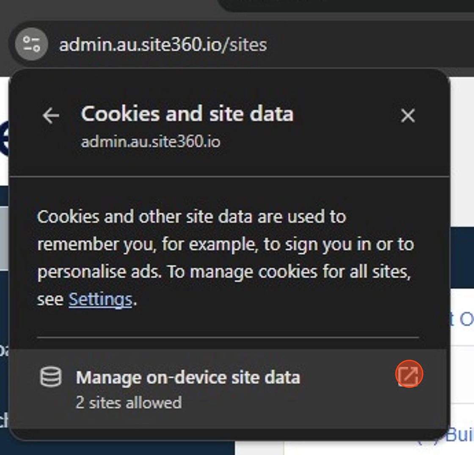This screenshot has height=455, width=474.
Task: Open the external-link icon for on-device data
Action: point(409,375)
